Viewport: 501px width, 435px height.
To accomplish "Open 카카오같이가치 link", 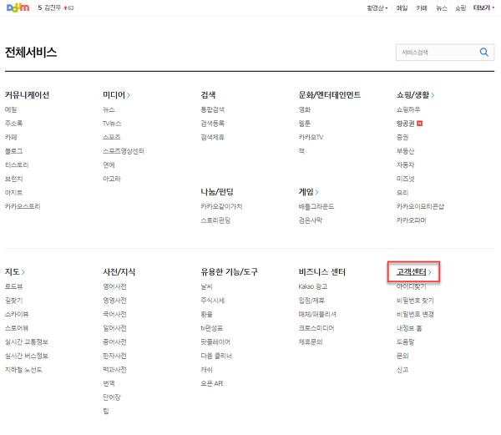I will point(221,206).
